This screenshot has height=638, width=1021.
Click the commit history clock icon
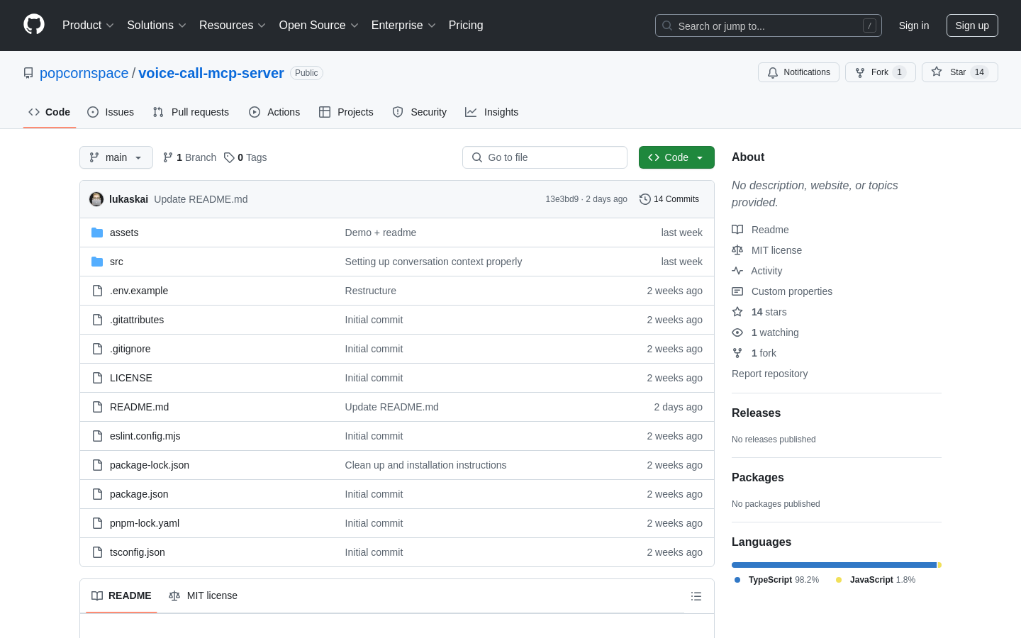click(x=645, y=199)
